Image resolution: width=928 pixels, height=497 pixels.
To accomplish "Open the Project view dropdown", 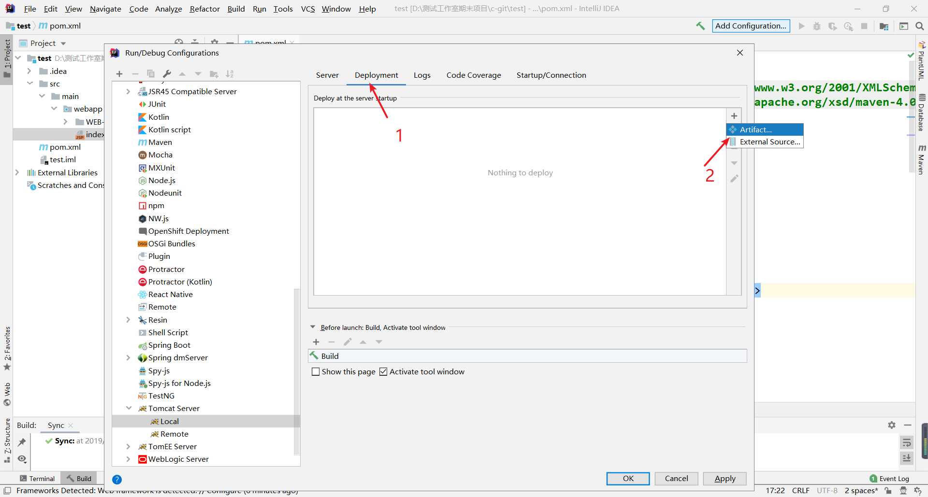I will coord(63,43).
